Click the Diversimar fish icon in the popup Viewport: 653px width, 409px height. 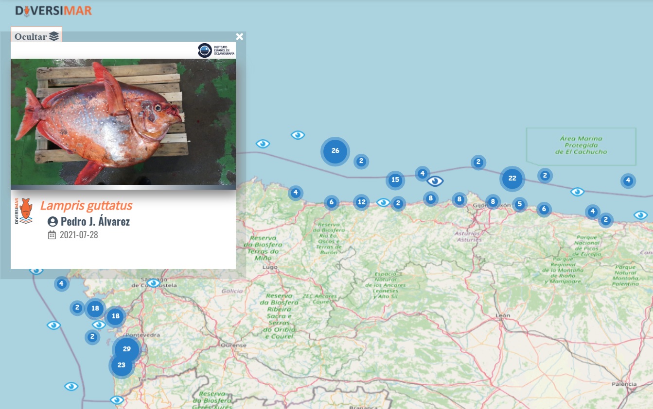tap(24, 211)
